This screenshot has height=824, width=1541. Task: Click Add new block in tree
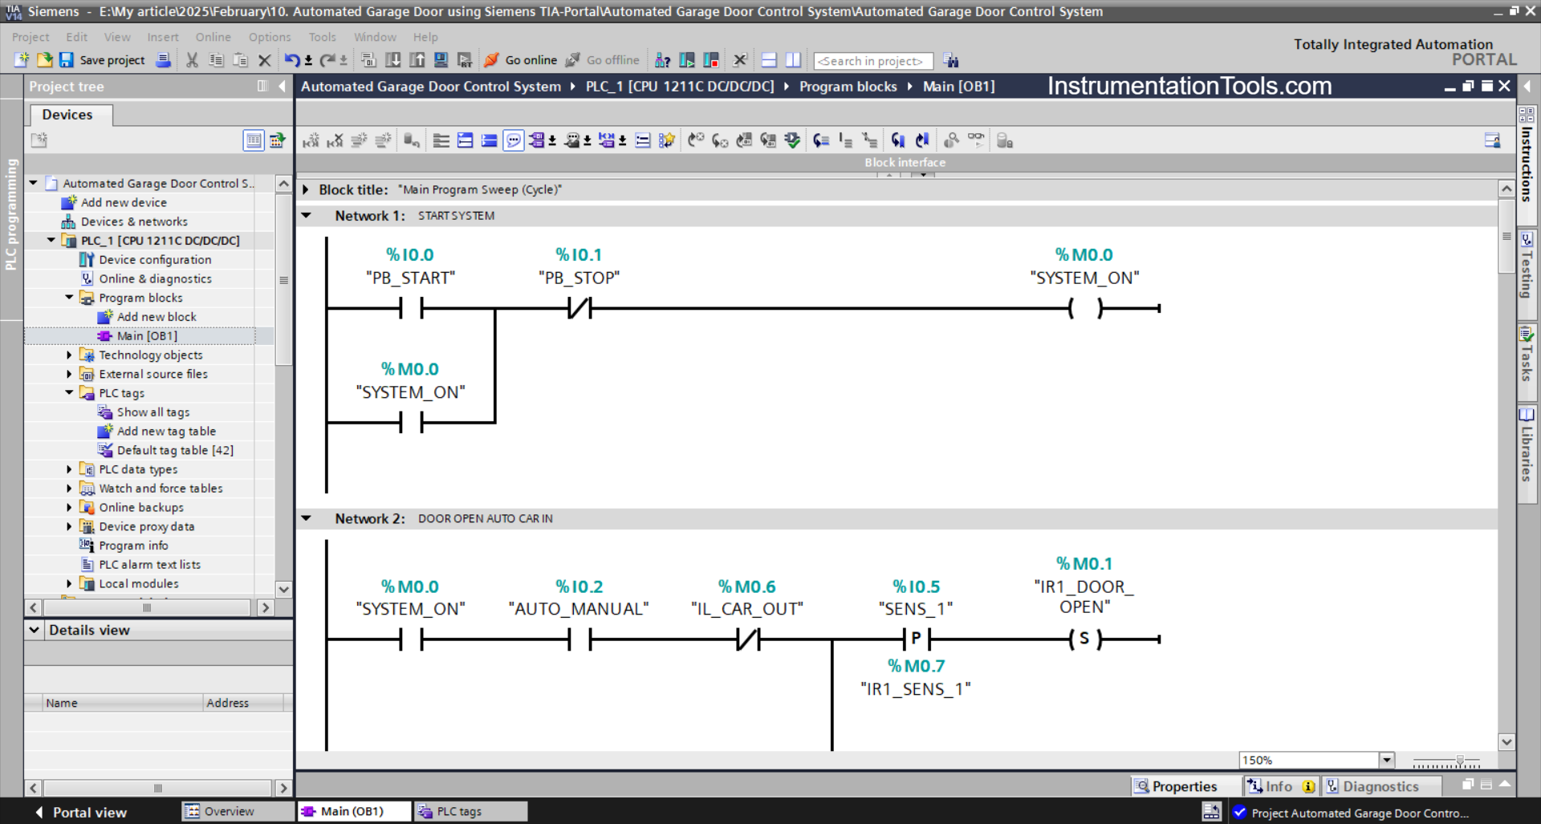[157, 317]
